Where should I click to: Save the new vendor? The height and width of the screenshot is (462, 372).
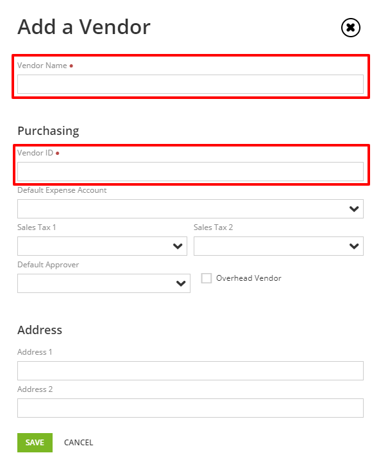tap(35, 443)
